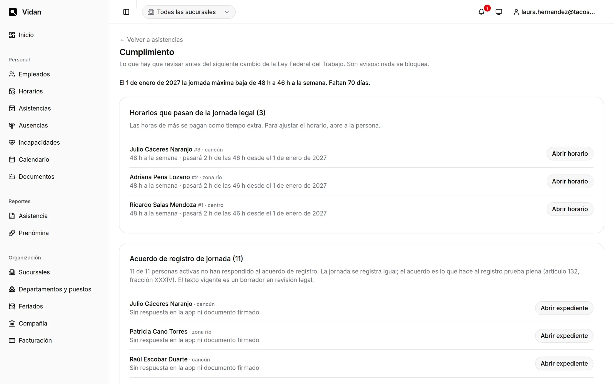
Task: Toggle the sidebar panel icon
Action: [126, 12]
